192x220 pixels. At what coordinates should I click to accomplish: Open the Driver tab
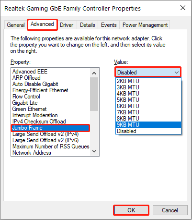pyautogui.click(x=67, y=25)
